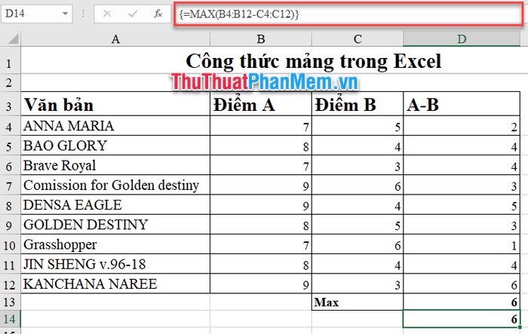The image size is (528, 334).
Task: Open the Insert Function fx dialog
Action: 157,14
